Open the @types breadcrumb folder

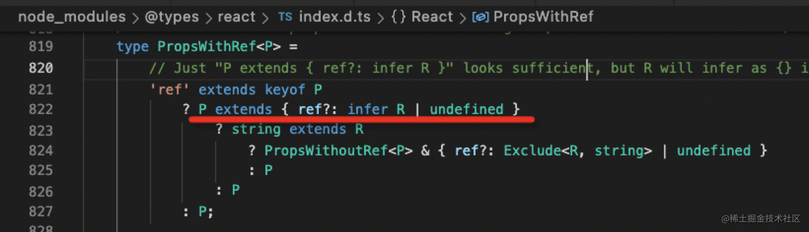coord(172,17)
